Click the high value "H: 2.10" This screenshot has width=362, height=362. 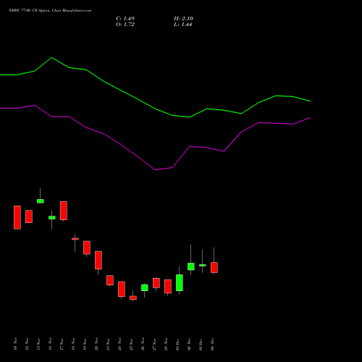tap(183, 19)
